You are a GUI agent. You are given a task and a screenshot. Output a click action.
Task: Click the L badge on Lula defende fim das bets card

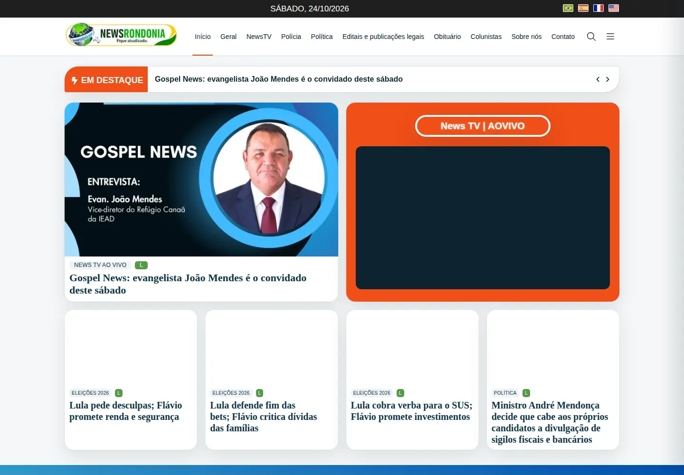tap(259, 393)
